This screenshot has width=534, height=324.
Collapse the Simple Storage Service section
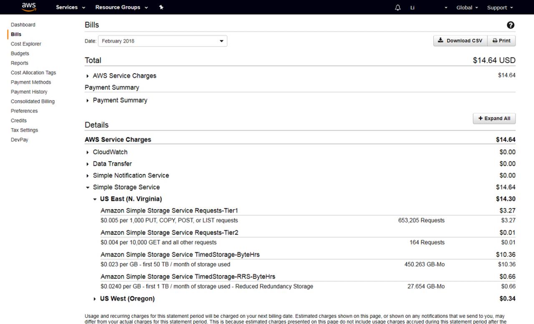(x=126, y=187)
